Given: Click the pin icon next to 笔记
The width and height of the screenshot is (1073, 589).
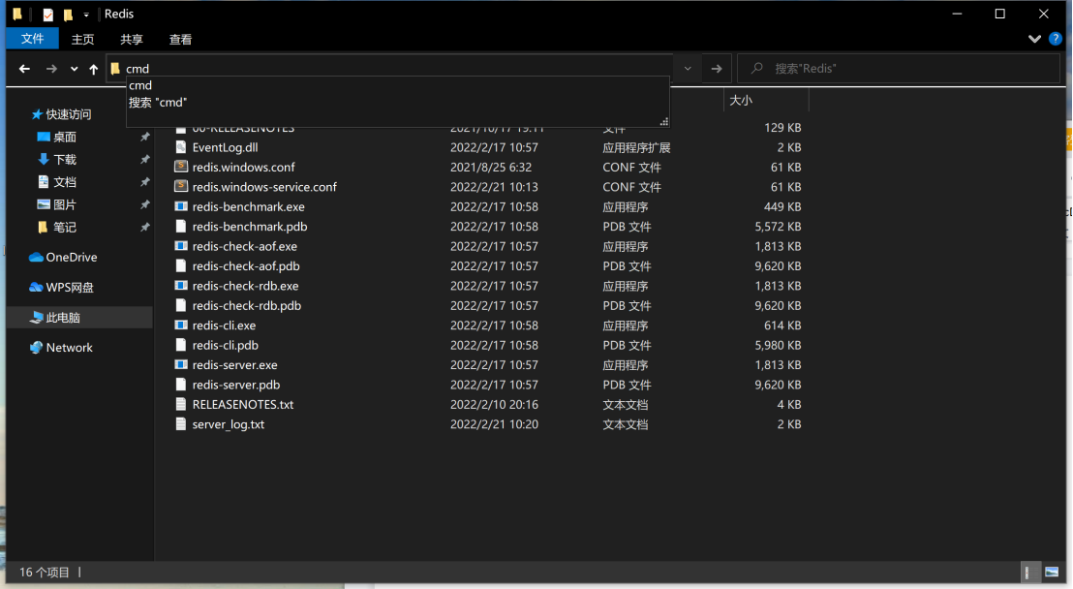Looking at the screenshot, I should (x=145, y=228).
